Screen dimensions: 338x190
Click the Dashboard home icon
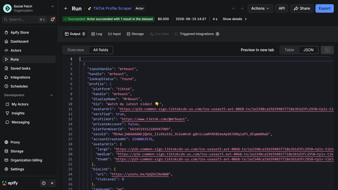click(7, 41)
